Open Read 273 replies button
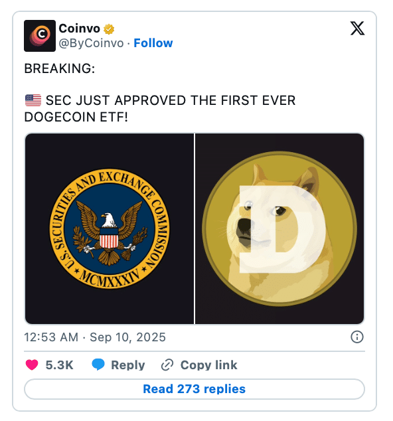Viewport: 393px width, 421px height. (x=195, y=389)
